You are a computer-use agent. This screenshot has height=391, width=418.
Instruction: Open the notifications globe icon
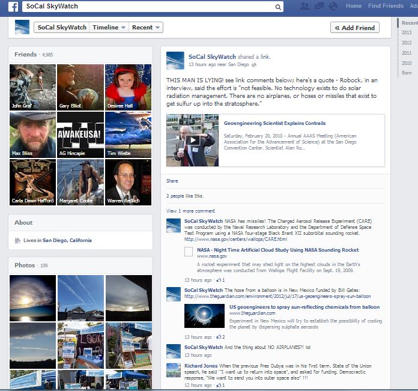click(x=333, y=7)
